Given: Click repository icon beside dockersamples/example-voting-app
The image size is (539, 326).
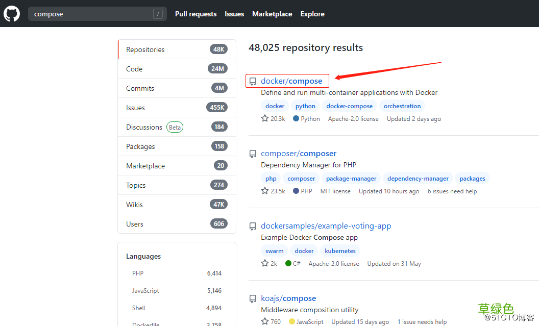Looking at the screenshot, I should point(253,227).
